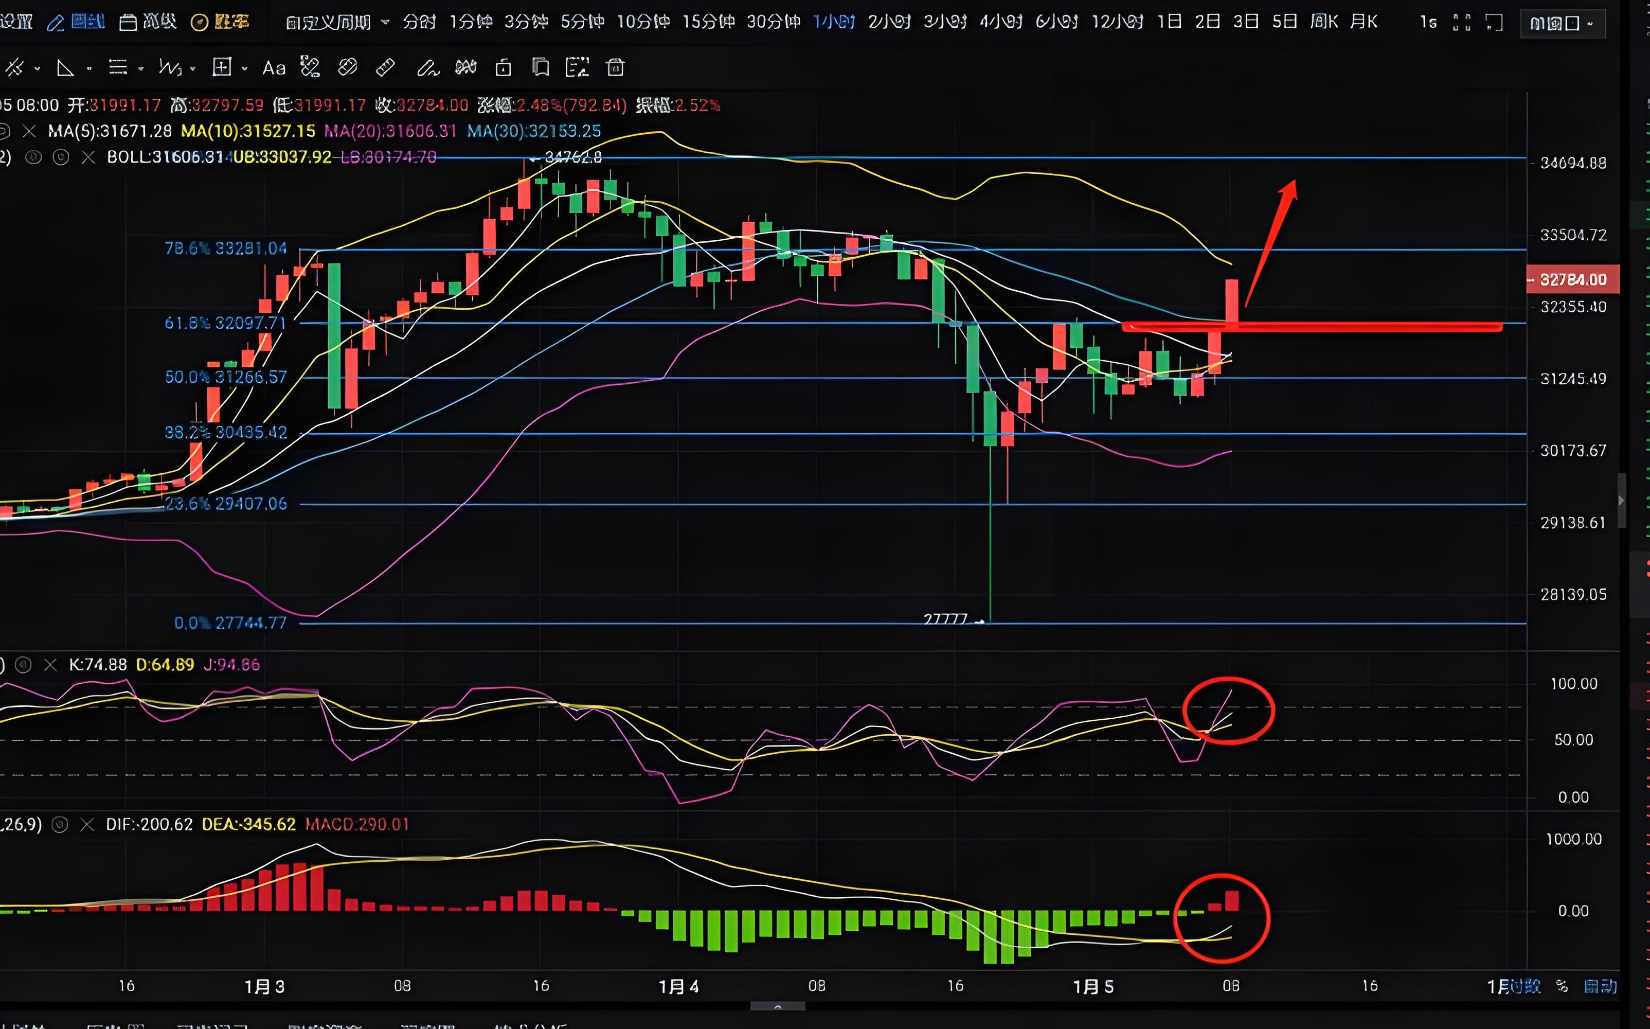The height and width of the screenshot is (1029, 1650).
Task: Toggle percent scale on price axis
Action: [x=1562, y=986]
